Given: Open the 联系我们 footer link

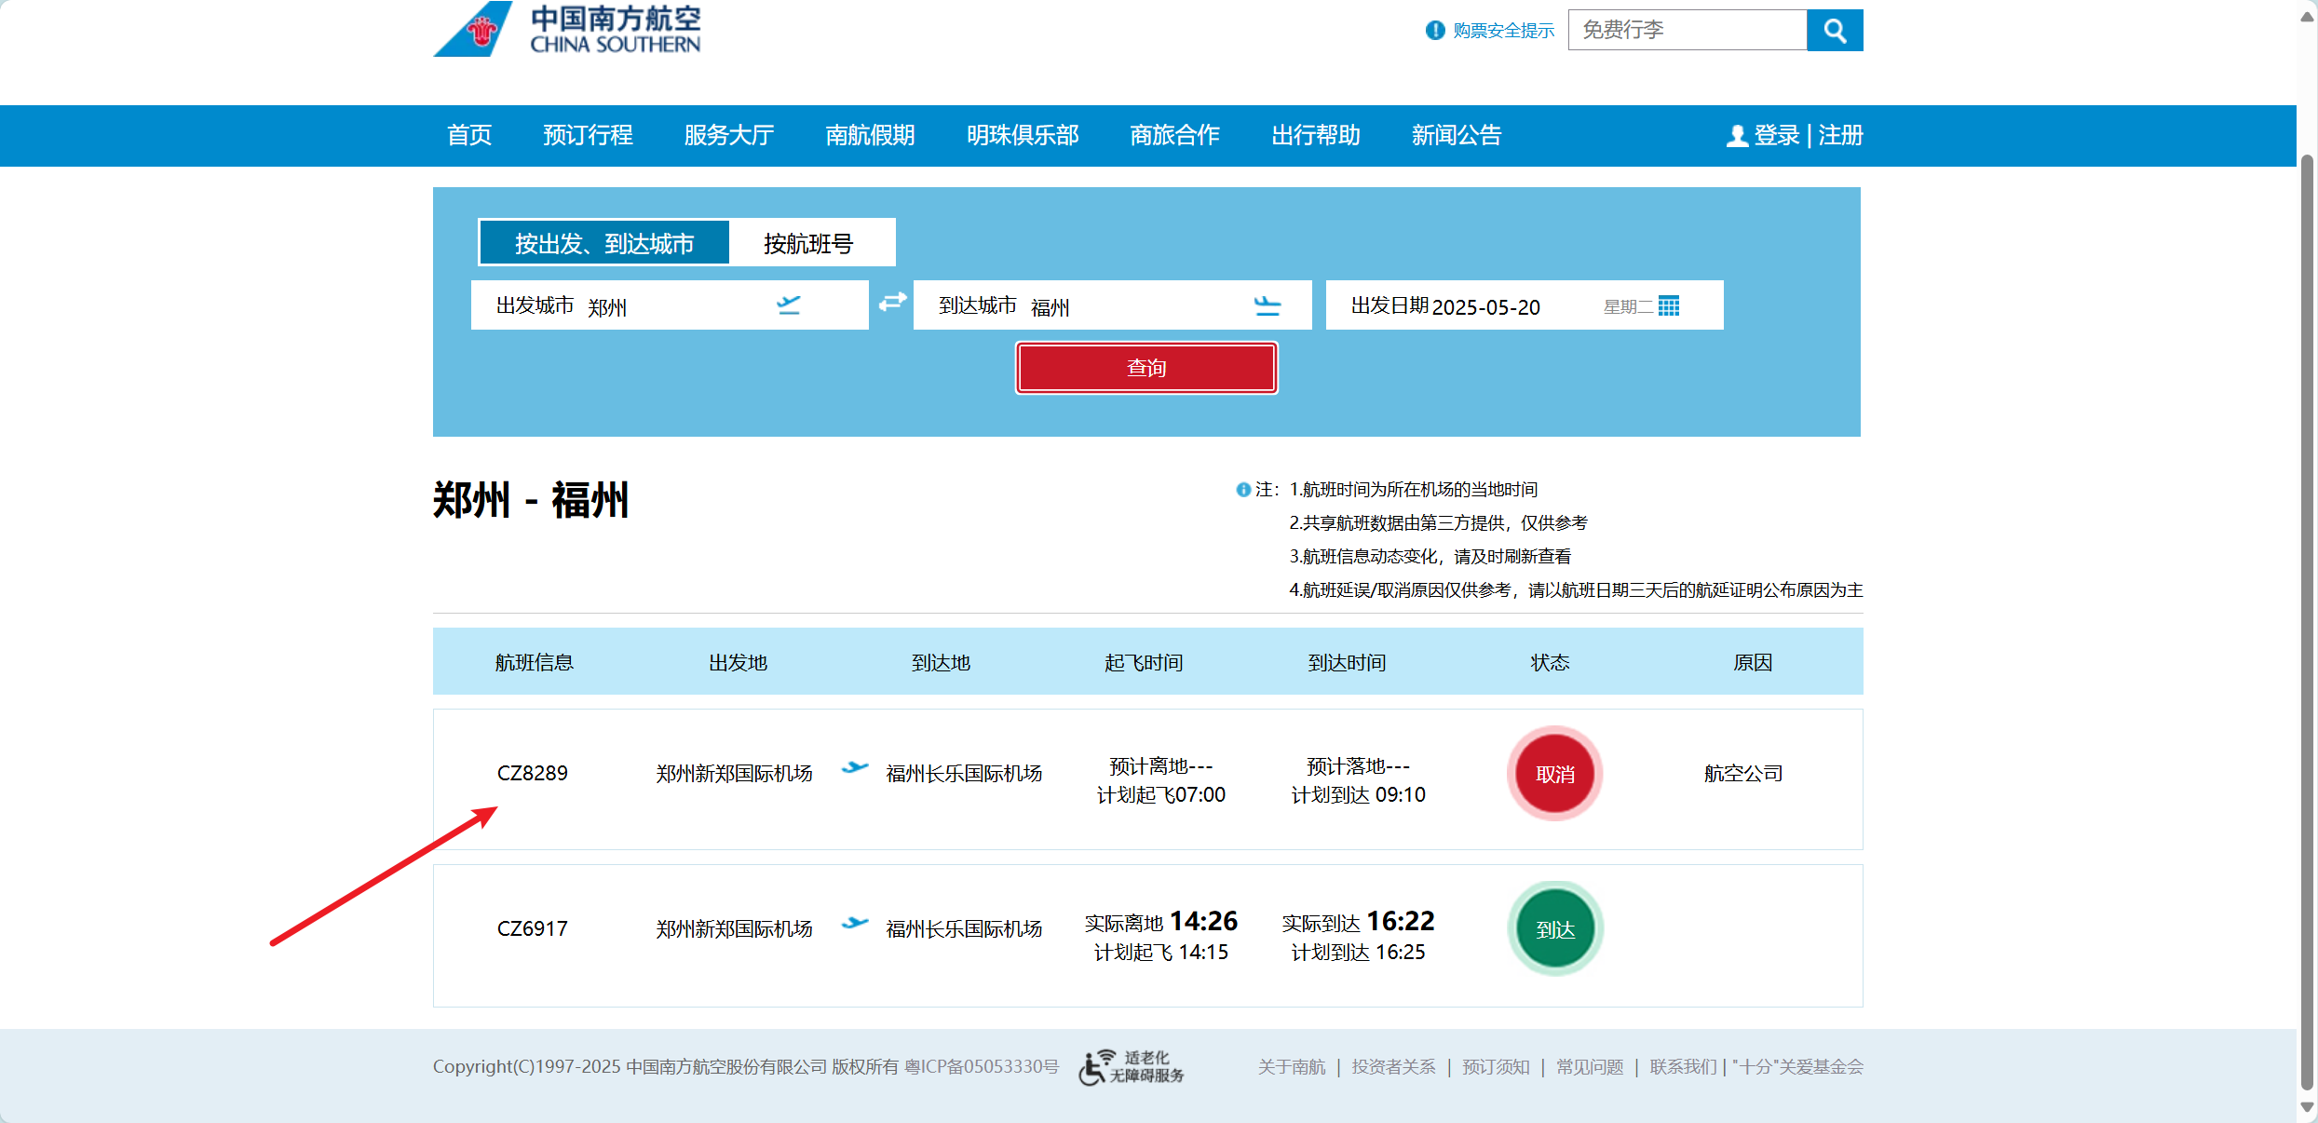Looking at the screenshot, I should (x=1683, y=1067).
